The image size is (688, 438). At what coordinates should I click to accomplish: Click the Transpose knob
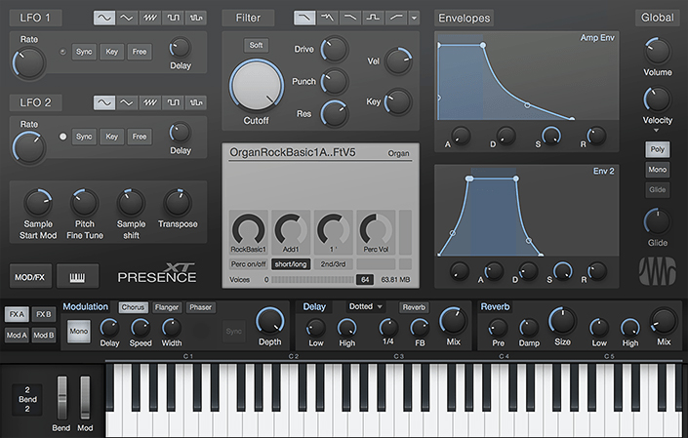[178, 203]
